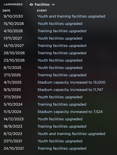Image resolution: width=117 pixels, height=155 pixels.
Task: Select the 15/10/2028 youth facilities upgraded row
Action: (x=58, y=24)
